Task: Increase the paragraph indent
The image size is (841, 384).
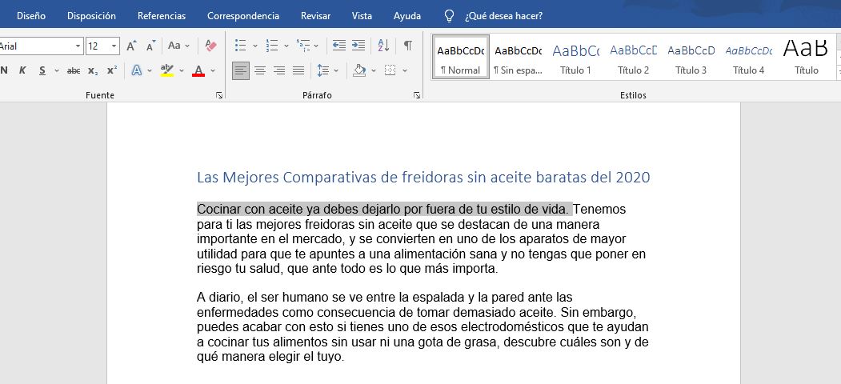Action: click(x=358, y=46)
